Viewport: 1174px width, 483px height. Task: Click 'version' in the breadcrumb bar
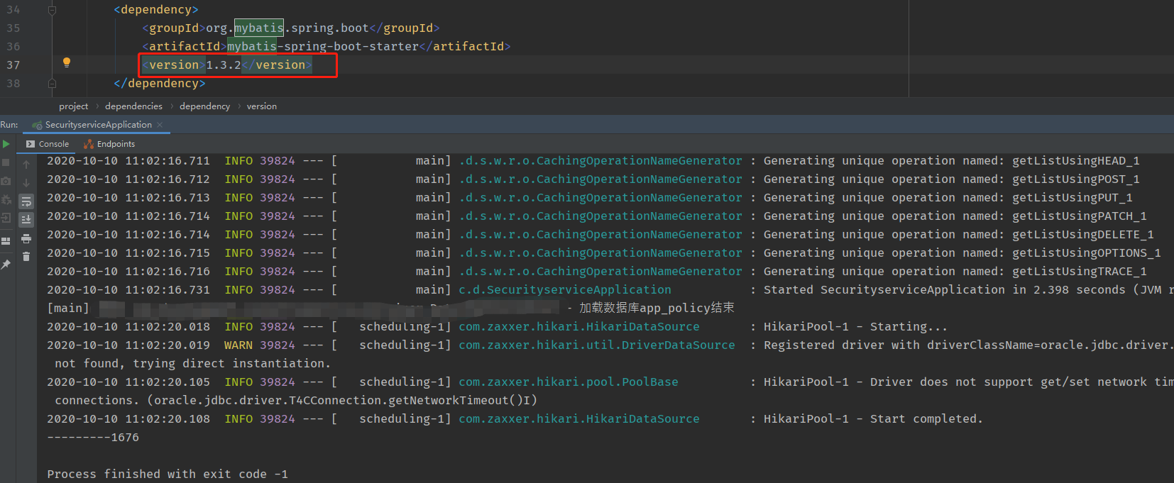point(262,106)
